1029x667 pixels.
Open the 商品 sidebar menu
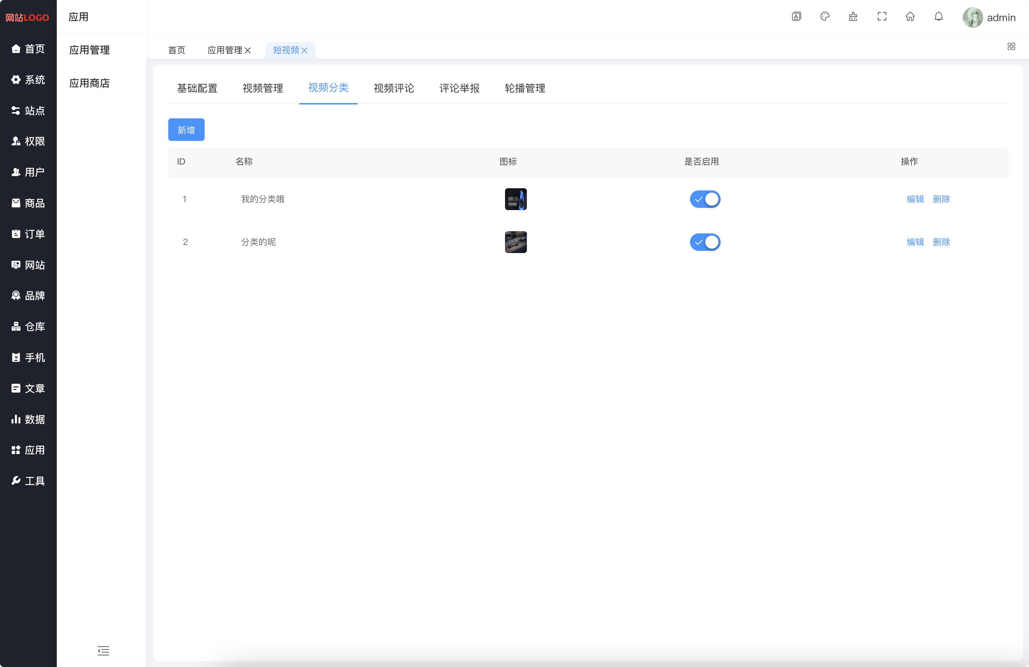28,203
